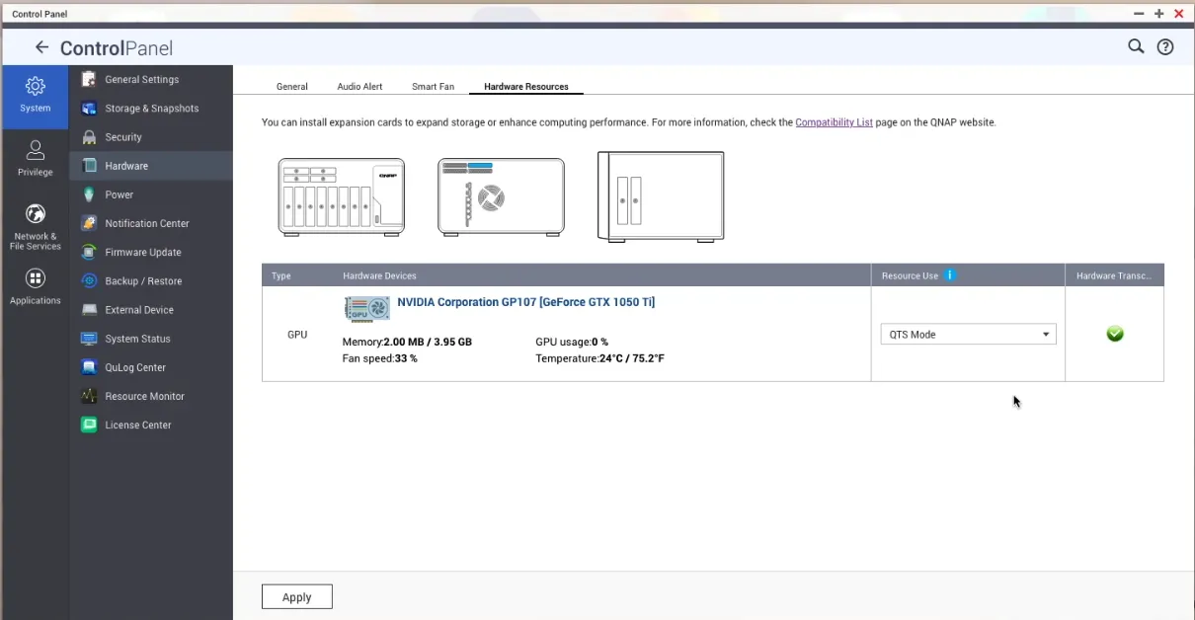
Task: Open the QTS Mode dropdown
Action: 967,334
